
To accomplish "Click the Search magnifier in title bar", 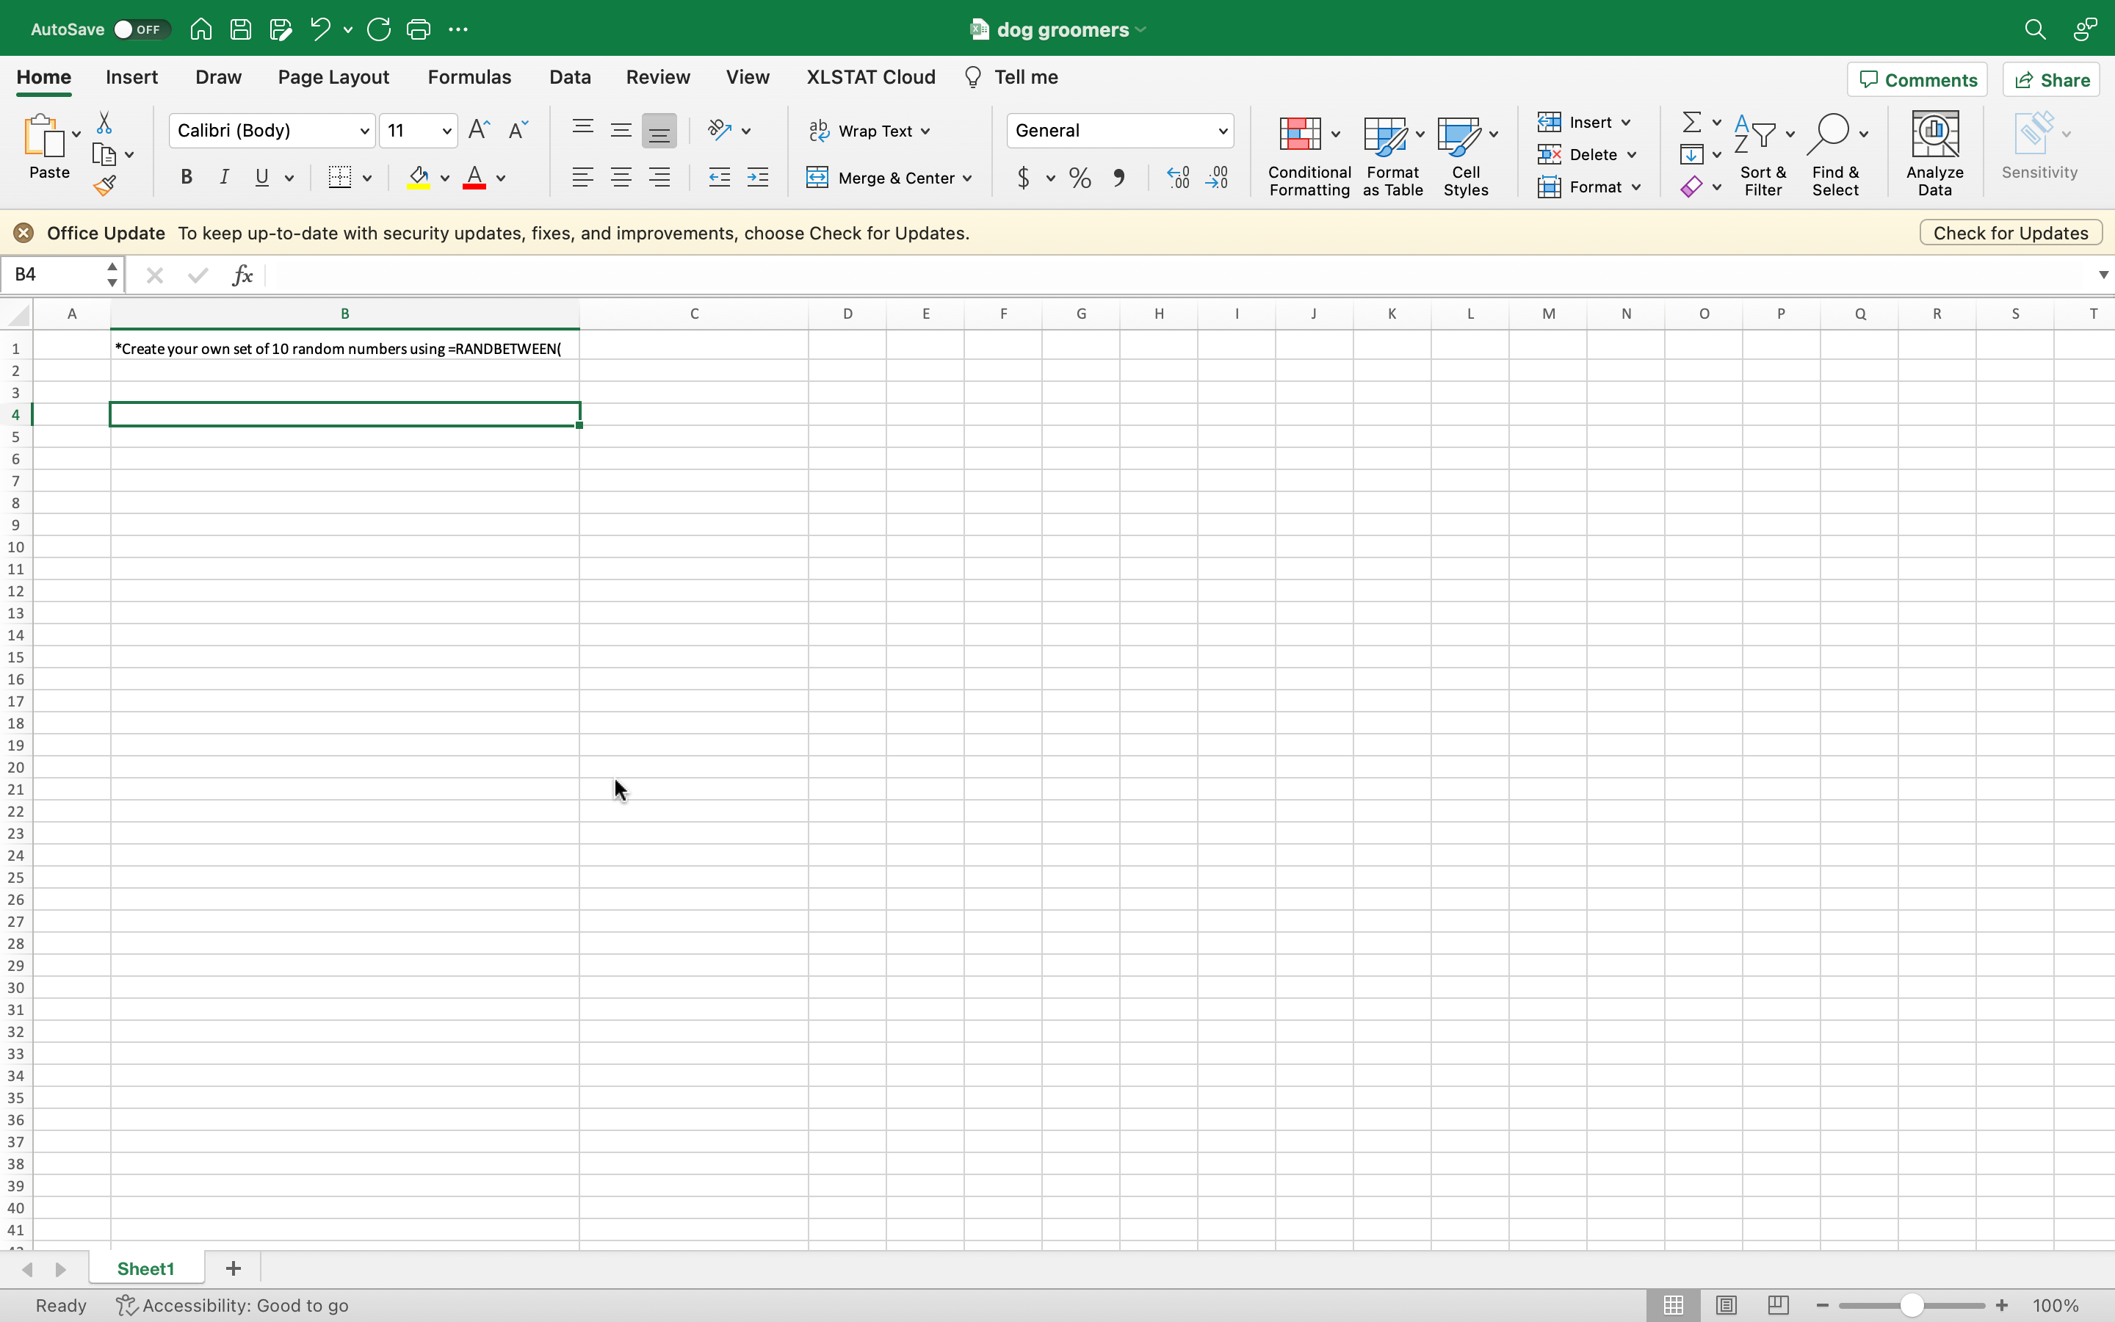I will (x=2035, y=29).
